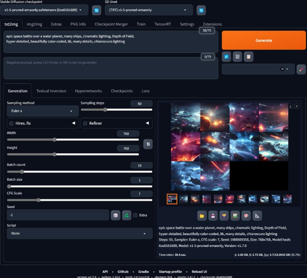
Task: Click the dice icon to randomize seed
Action: (116, 215)
